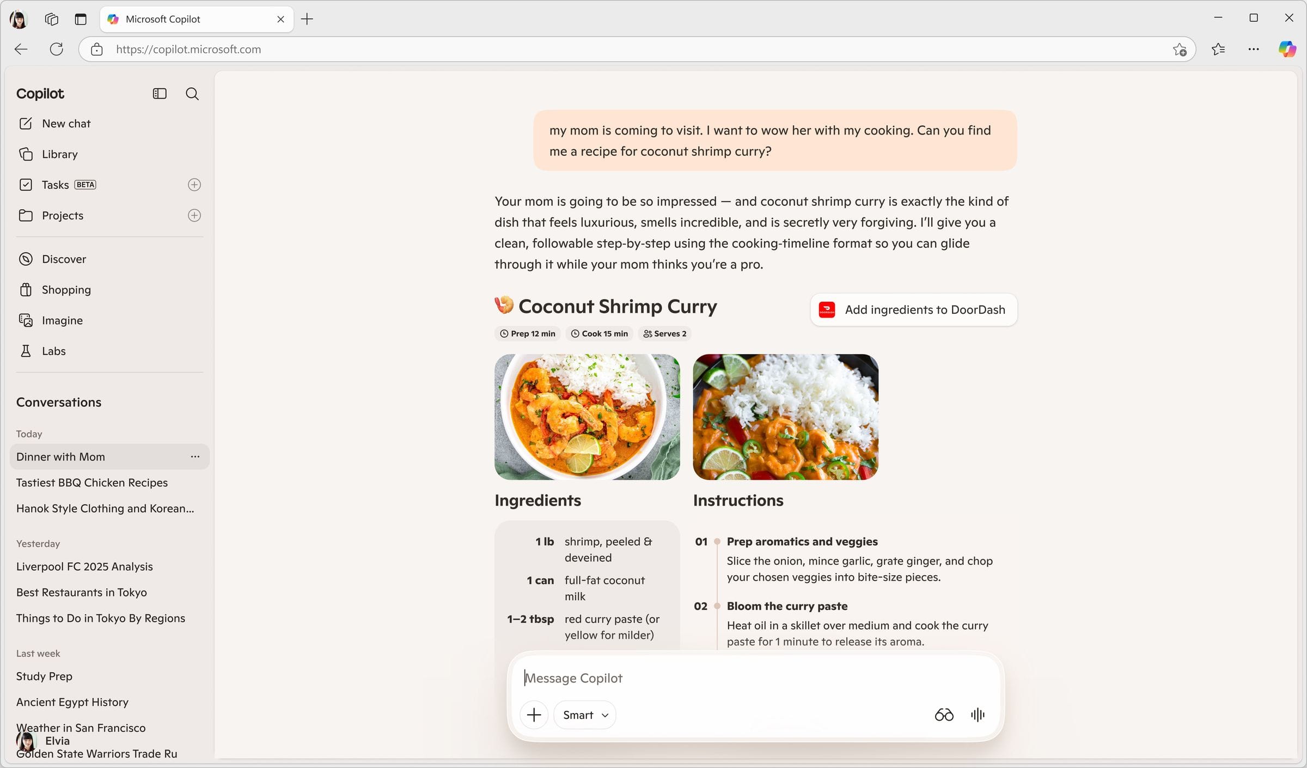The width and height of the screenshot is (1307, 768).
Task: Click the address bar URL
Action: point(188,49)
